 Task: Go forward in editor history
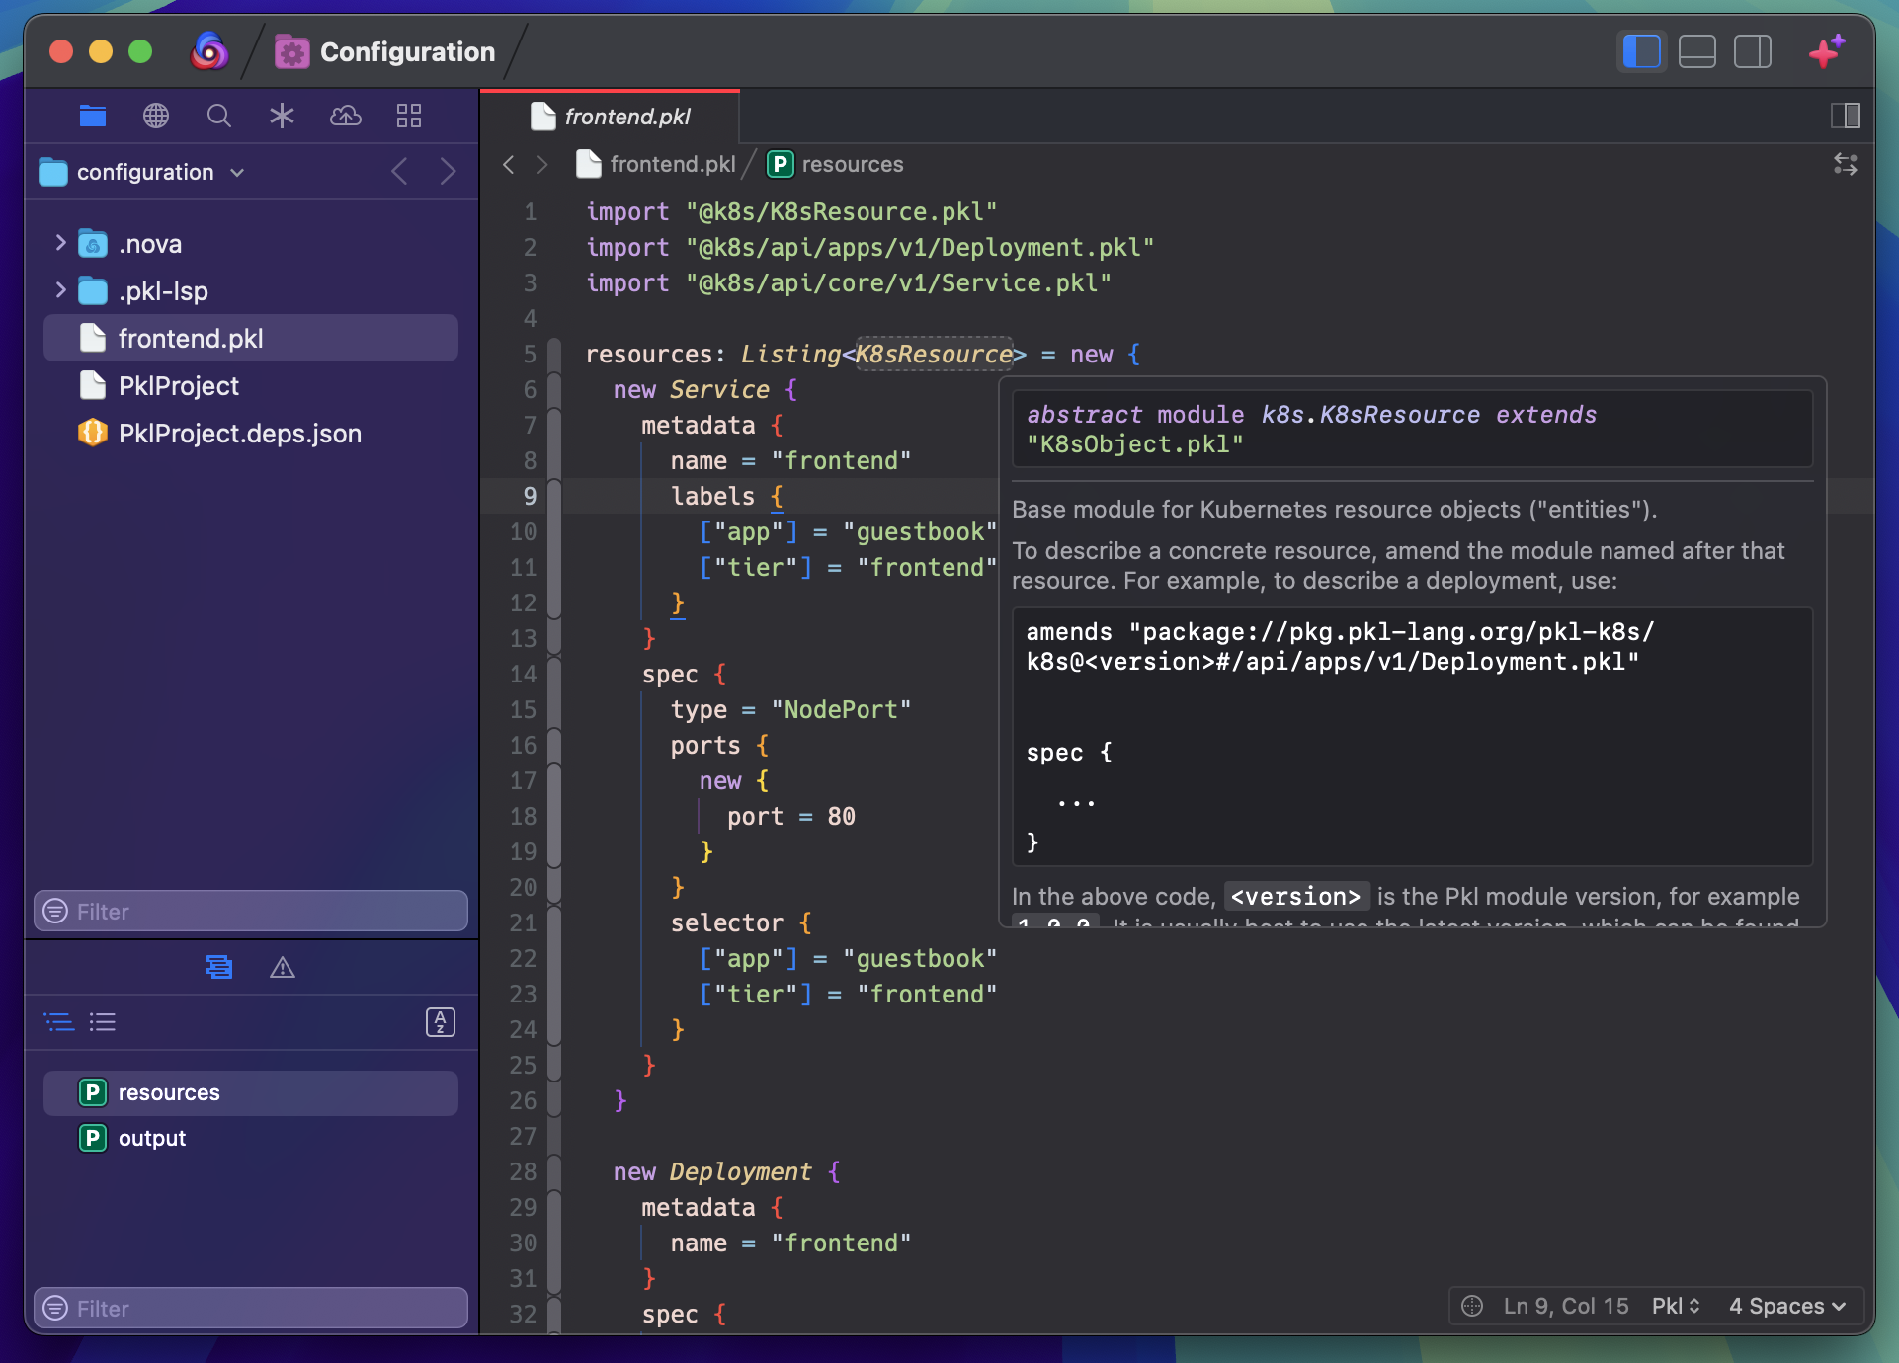(x=542, y=164)
